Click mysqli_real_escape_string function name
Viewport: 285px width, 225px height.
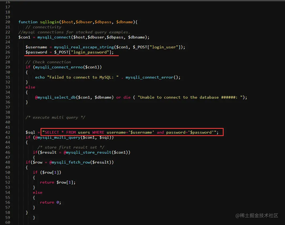tap(84, 47)
